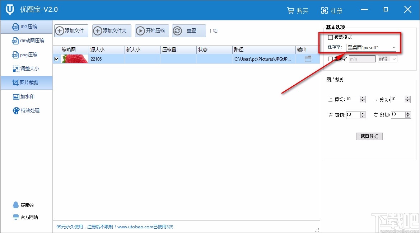Click the 压缩量 column header
The width and height of the screenshot is (420, 233).
pos(178,49)
